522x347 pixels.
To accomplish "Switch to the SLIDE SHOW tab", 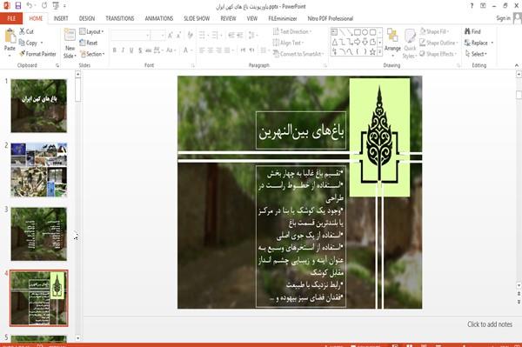I will (197, 18).
